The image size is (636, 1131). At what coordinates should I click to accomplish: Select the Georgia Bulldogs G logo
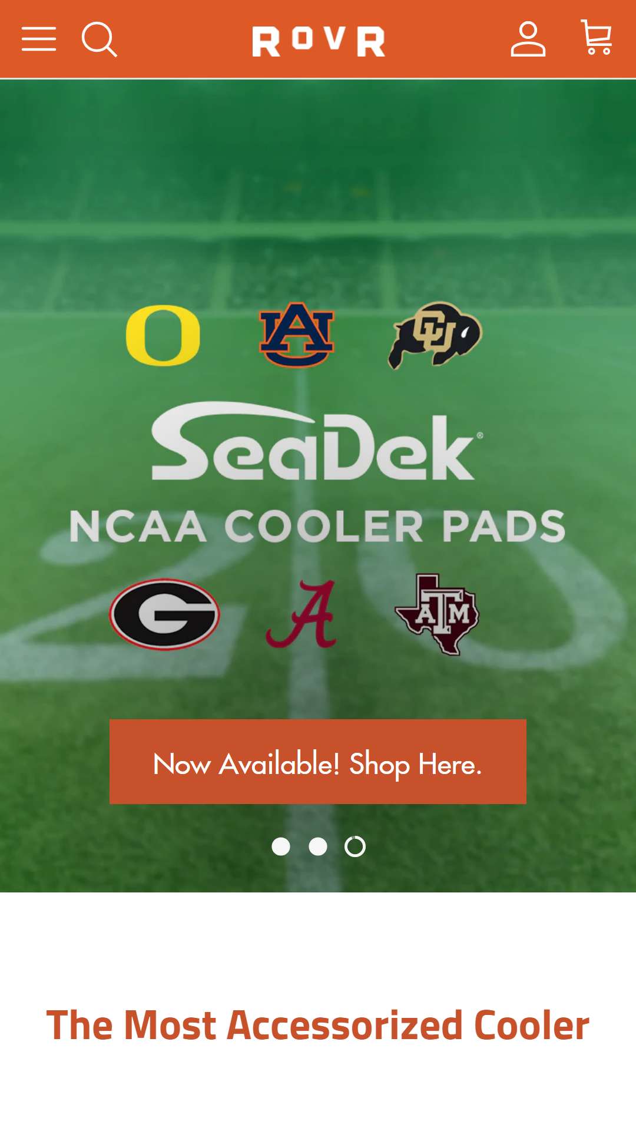[x=164, y=614]
